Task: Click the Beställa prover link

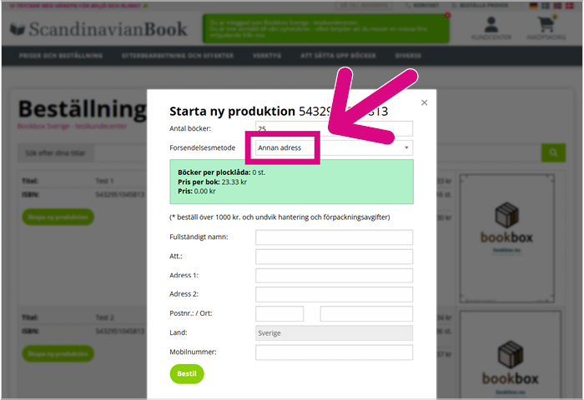Action: point(480,6)
